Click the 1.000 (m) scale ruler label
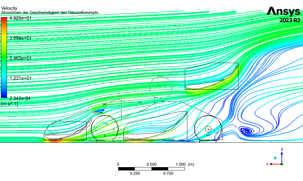Screen dimensions: 303x181 185,164
